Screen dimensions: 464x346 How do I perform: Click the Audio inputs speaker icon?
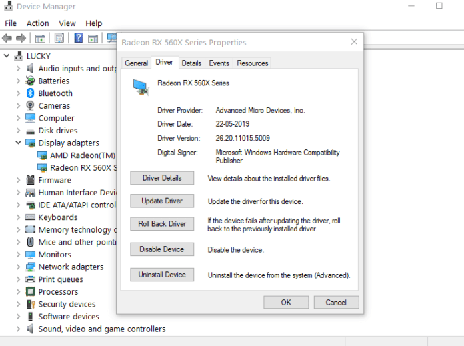pos(30,69)
